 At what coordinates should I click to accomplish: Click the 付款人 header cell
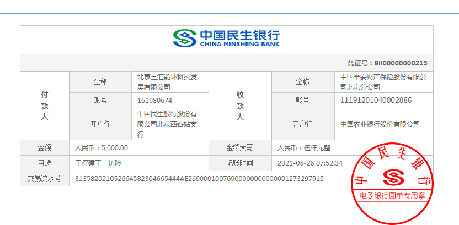tap(45, 106)
